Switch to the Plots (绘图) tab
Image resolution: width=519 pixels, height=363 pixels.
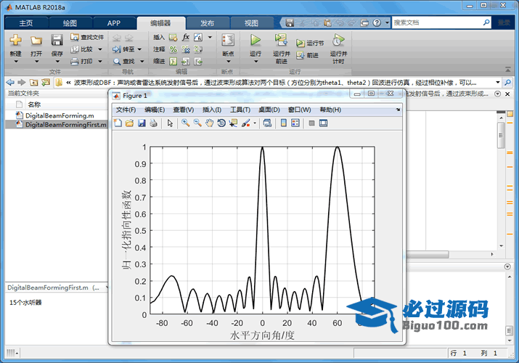tap(70, 23)
